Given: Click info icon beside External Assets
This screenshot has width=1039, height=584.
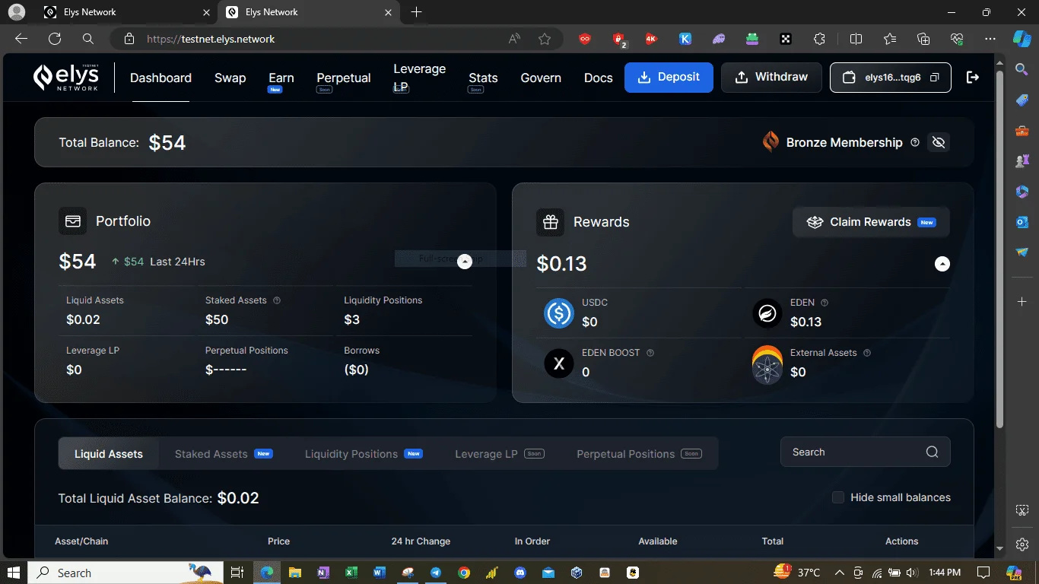Looking at the screenshot, I should 867,353.
